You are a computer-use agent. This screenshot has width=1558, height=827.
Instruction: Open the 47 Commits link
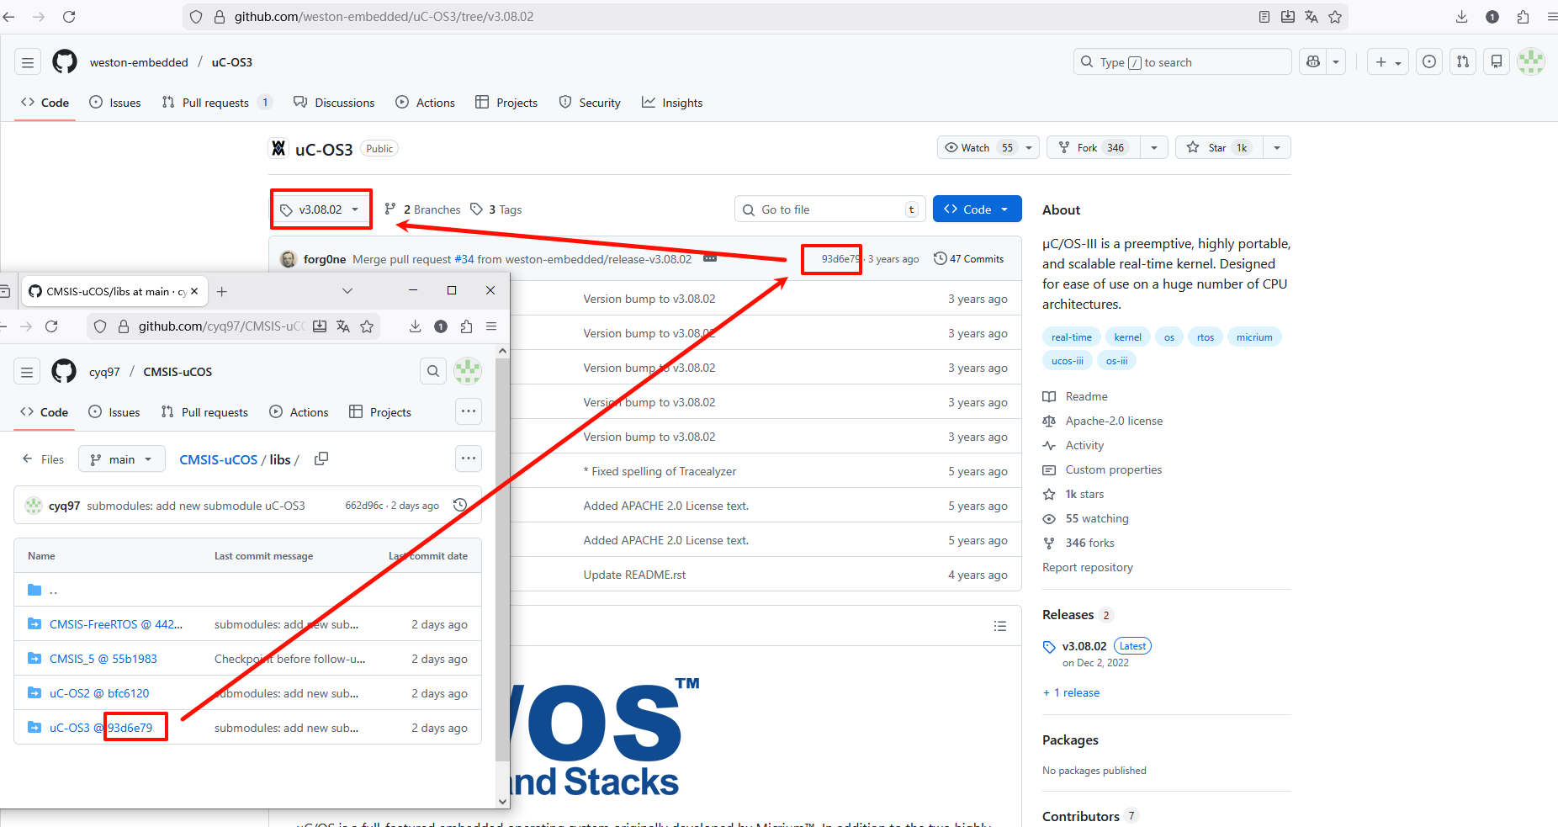[969, 259]
